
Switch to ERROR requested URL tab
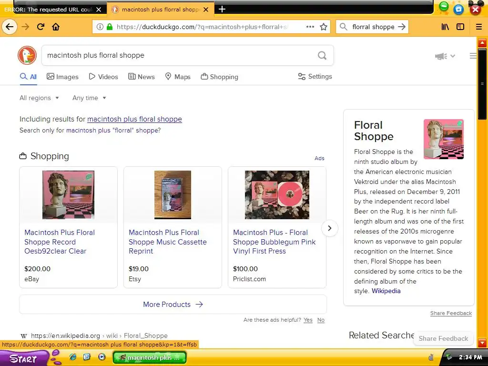(x=48, y=10)
